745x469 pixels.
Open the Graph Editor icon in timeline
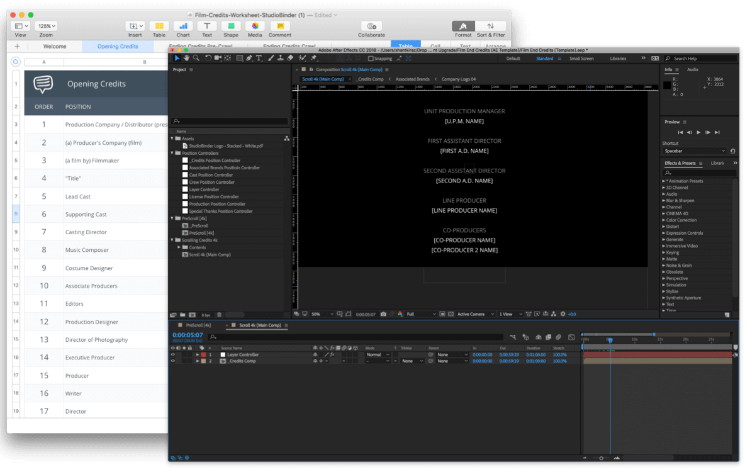point(571,337)
